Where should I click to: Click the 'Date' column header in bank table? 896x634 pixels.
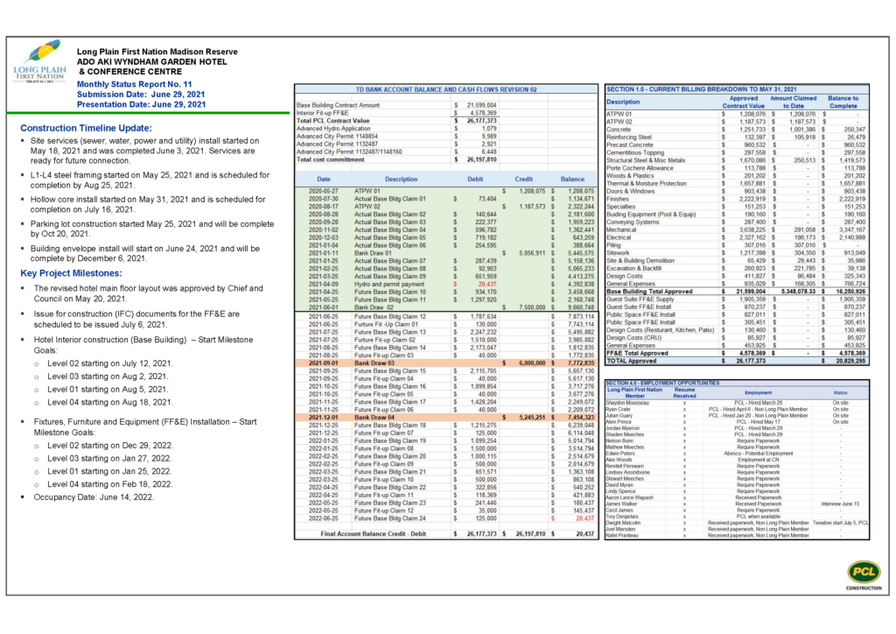coord(324,179)
